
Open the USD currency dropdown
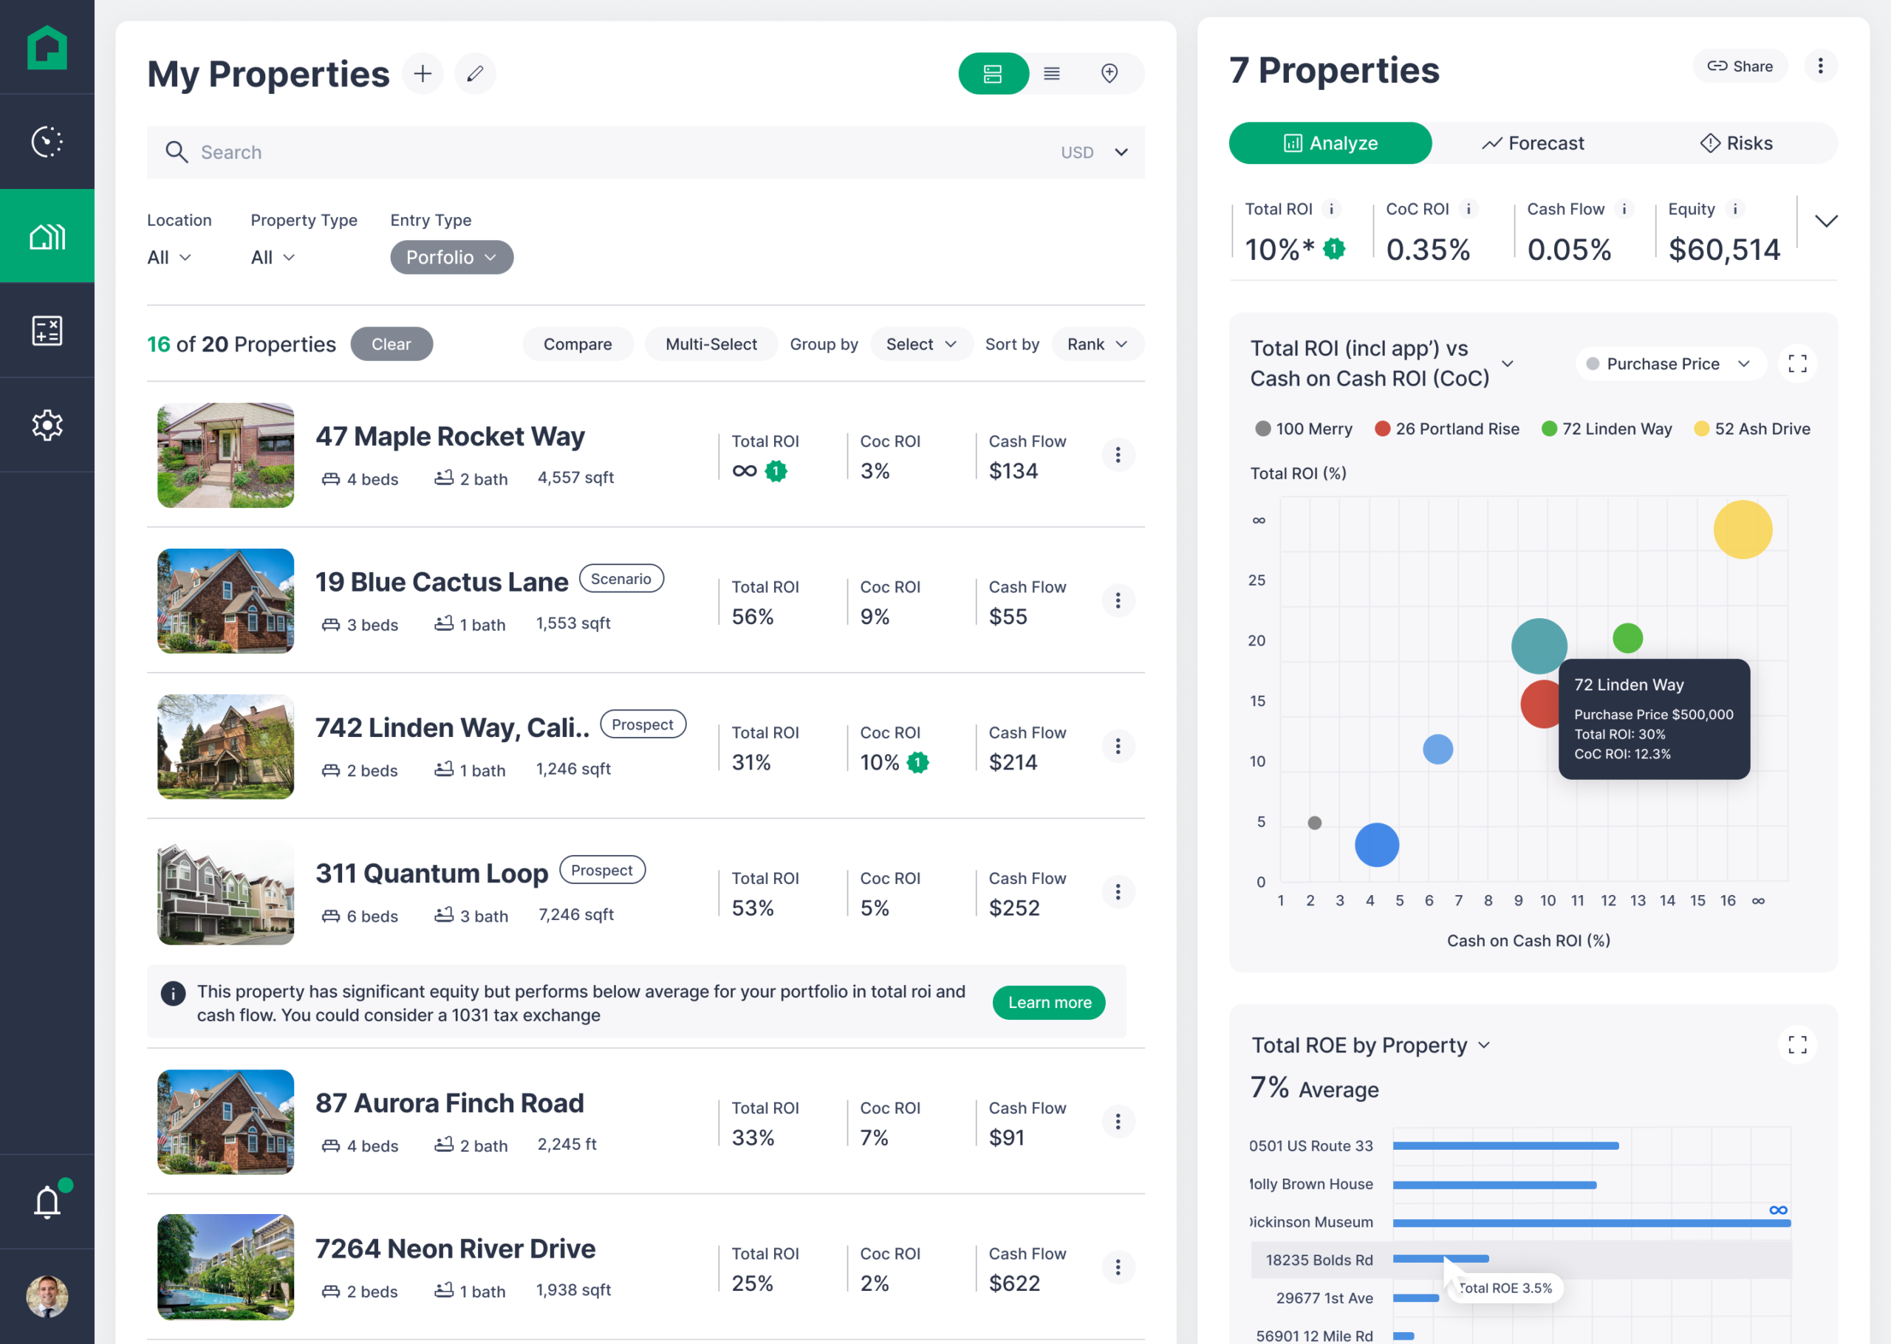click(x=1094, y=152)
